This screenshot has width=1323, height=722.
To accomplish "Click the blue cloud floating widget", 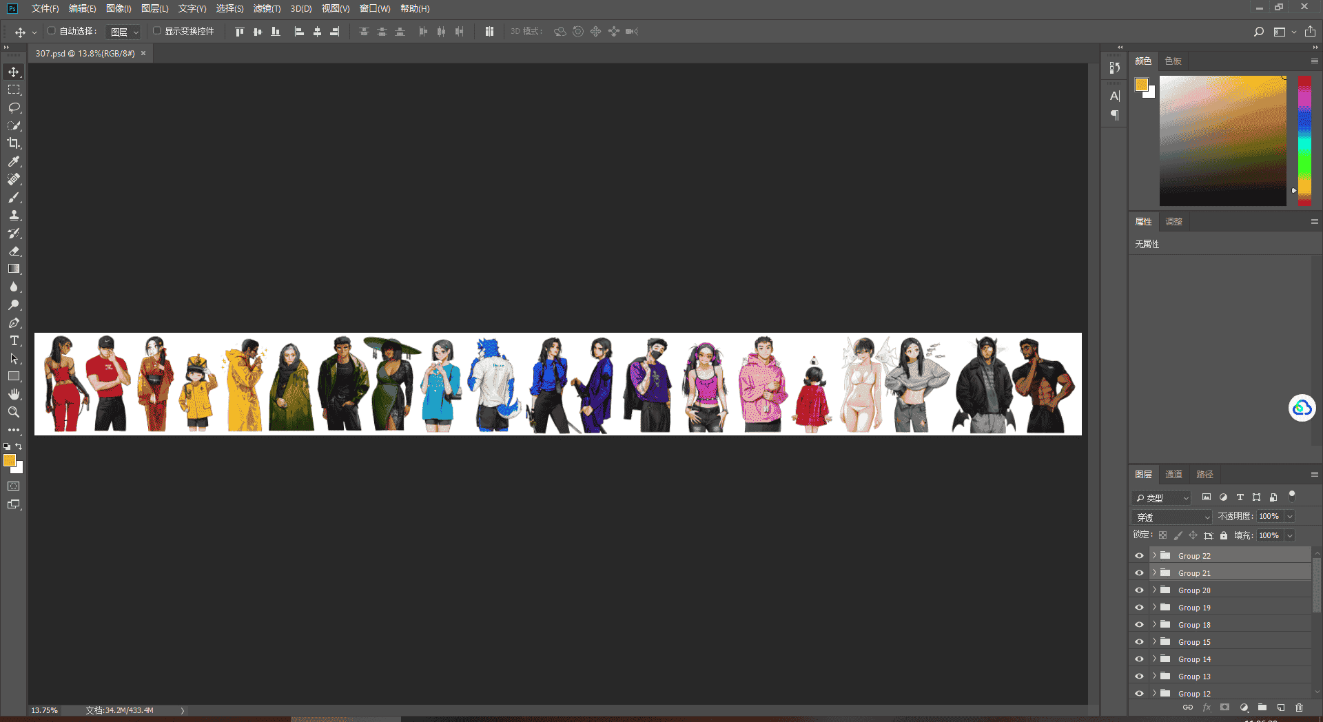I will [x=1302, y=408].
